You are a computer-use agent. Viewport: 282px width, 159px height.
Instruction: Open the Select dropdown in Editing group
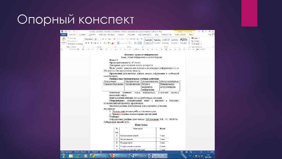(x=196, y=44)
